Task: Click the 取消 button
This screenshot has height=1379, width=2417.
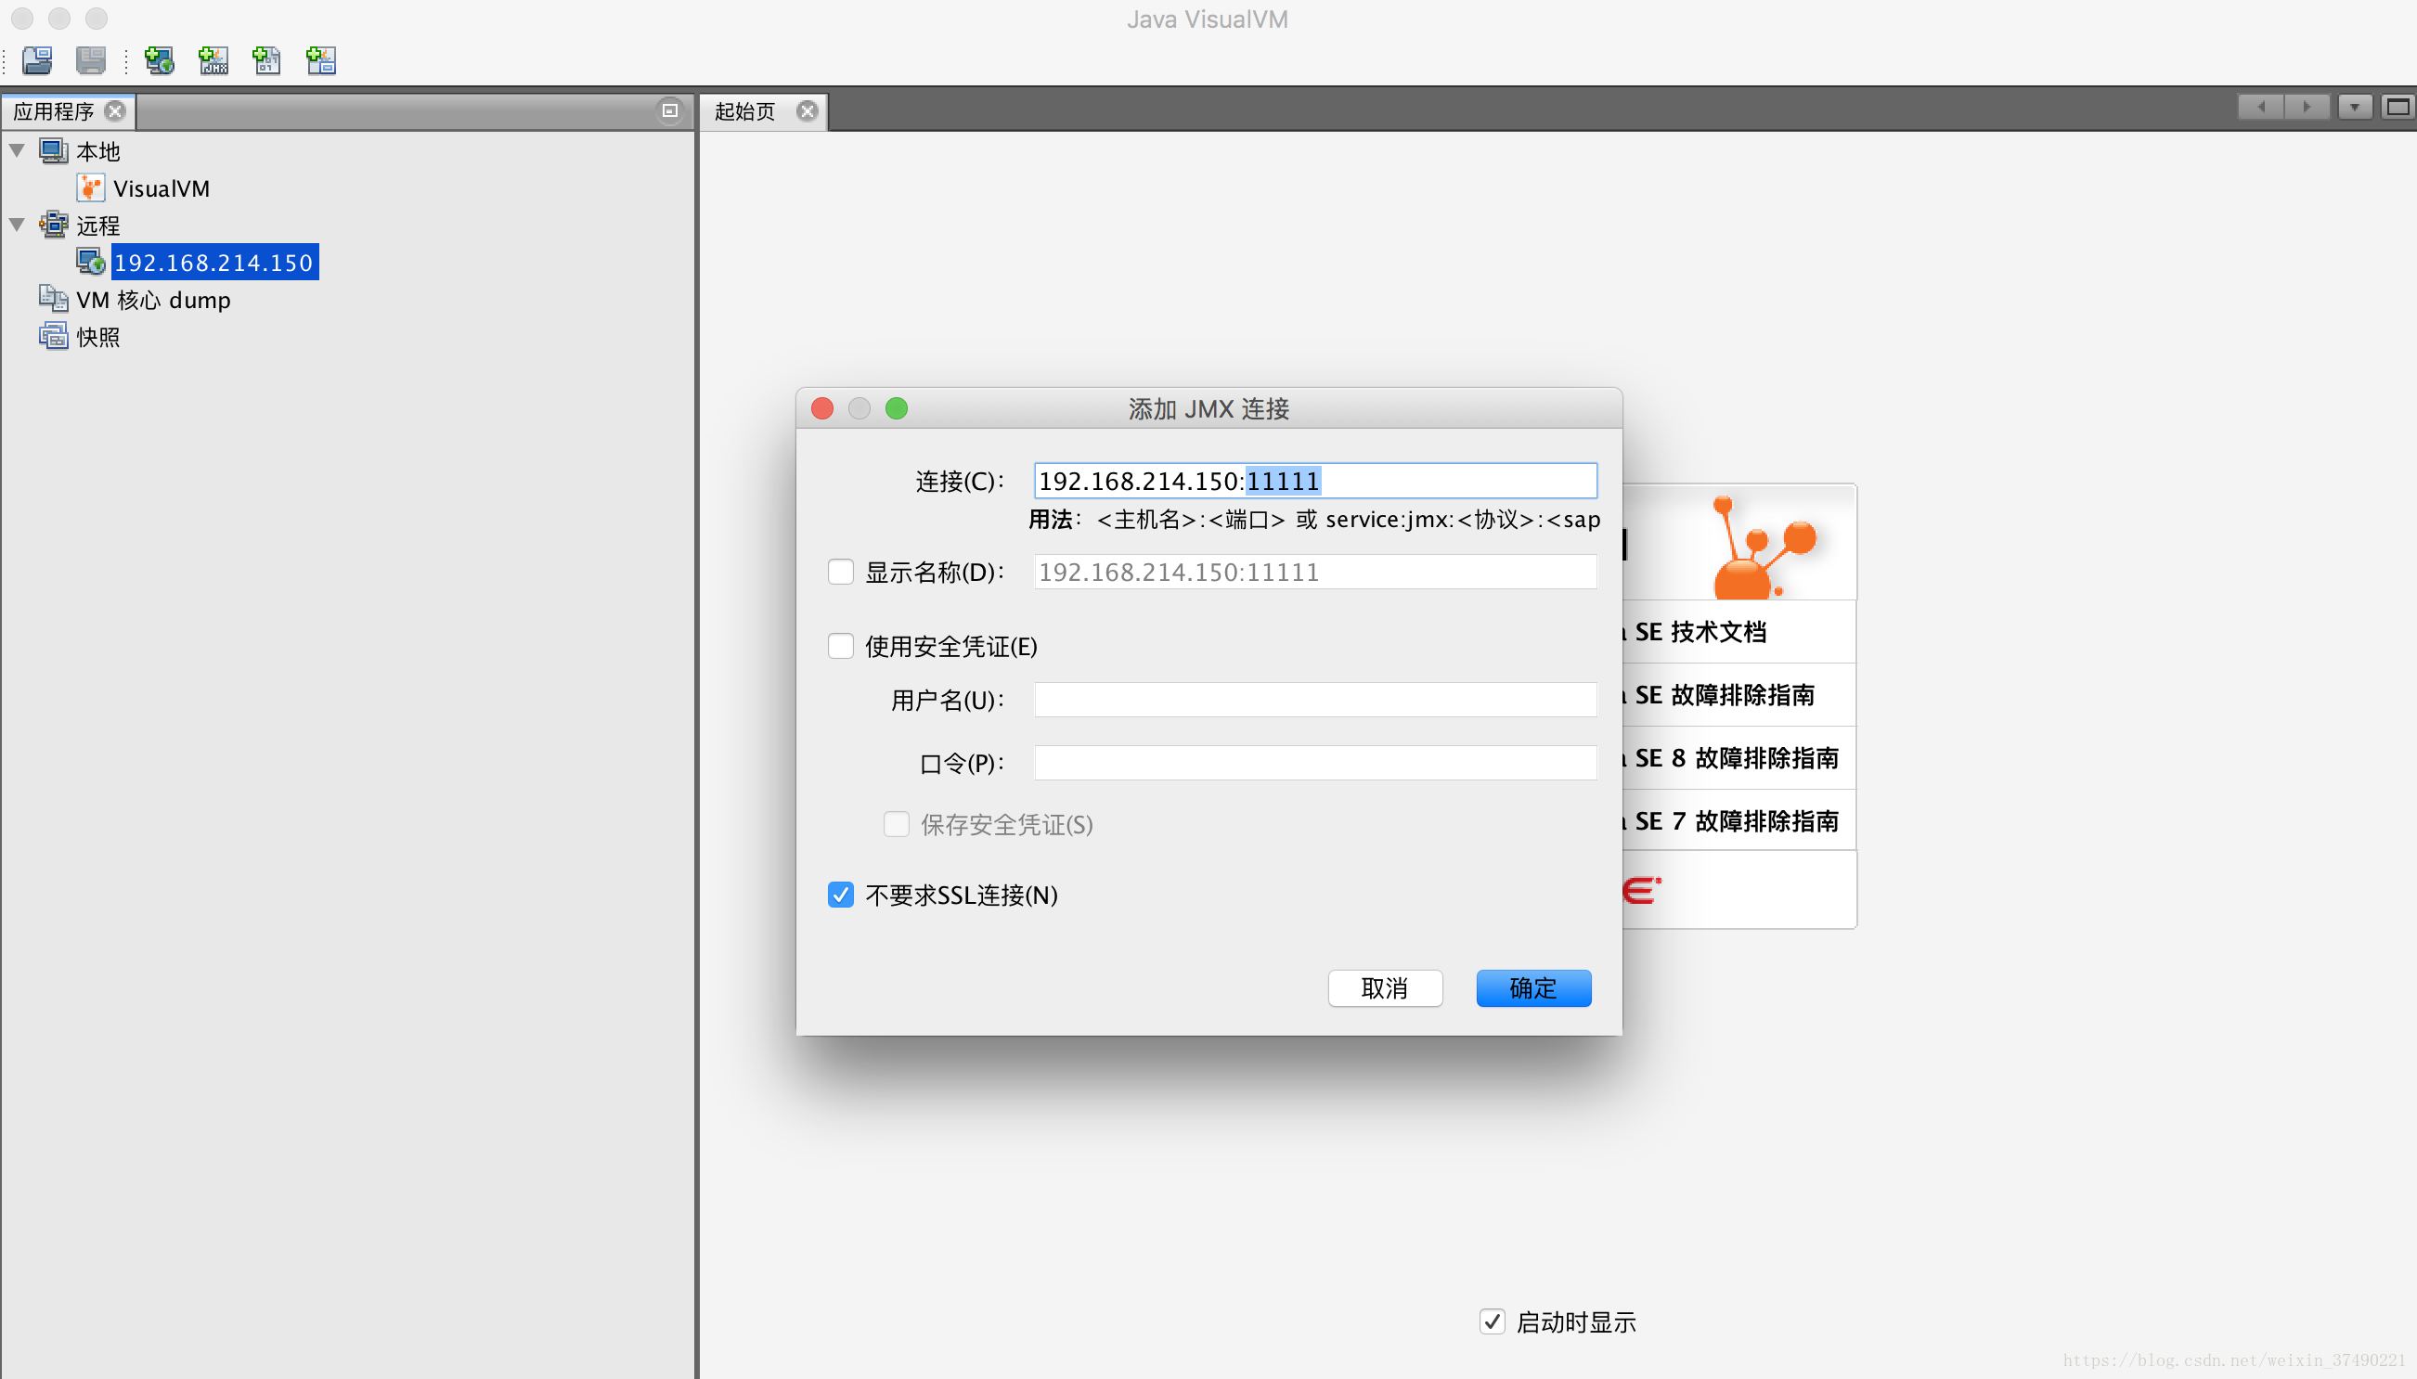Action: pos(1385,987)
